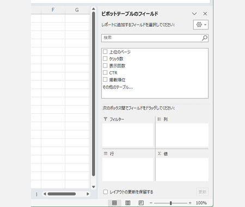
Task: Open the field list Tools gear menu
Action: (201, 25)
